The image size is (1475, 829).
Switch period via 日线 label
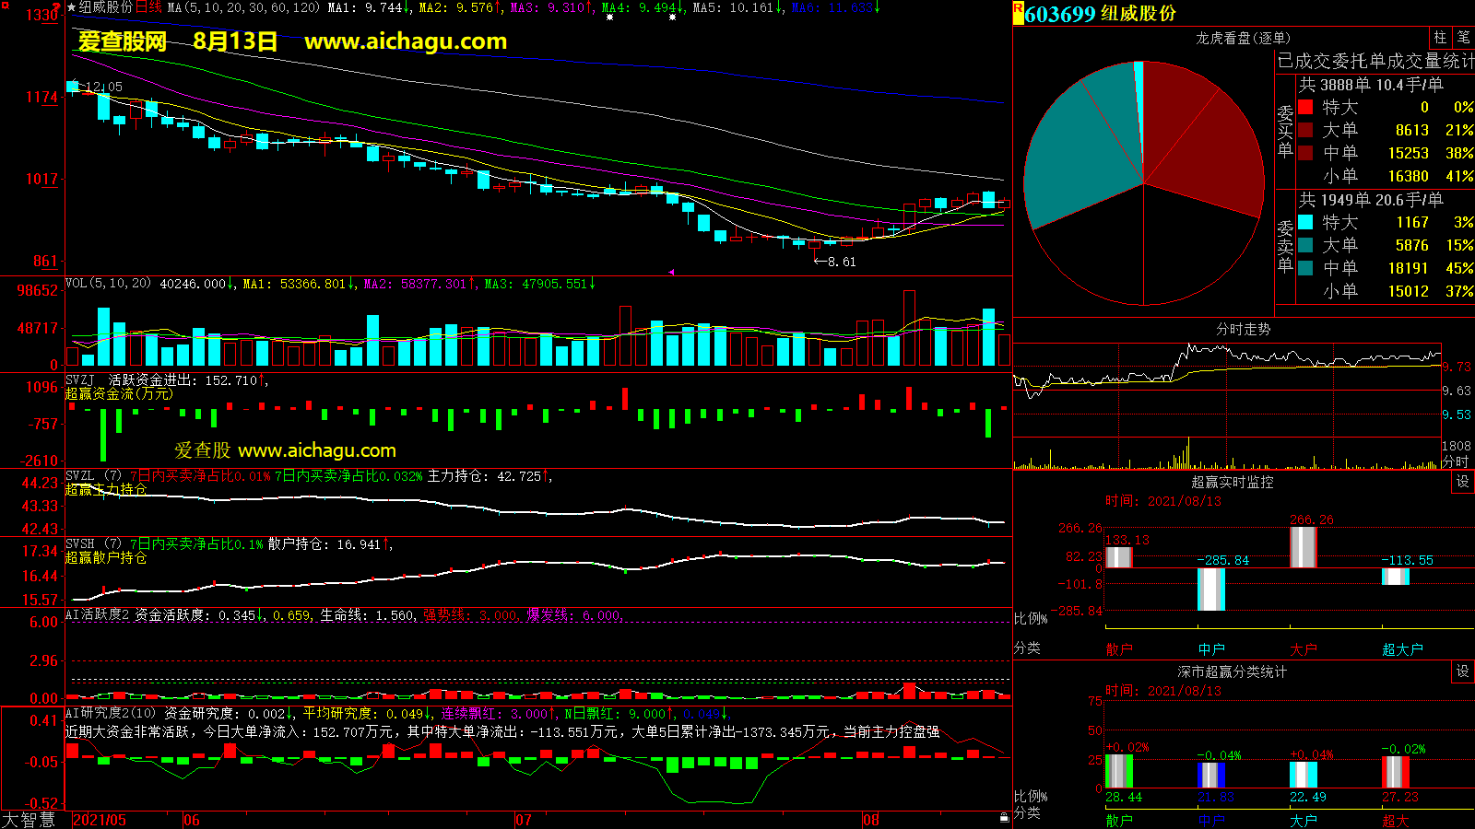(148, 7)
